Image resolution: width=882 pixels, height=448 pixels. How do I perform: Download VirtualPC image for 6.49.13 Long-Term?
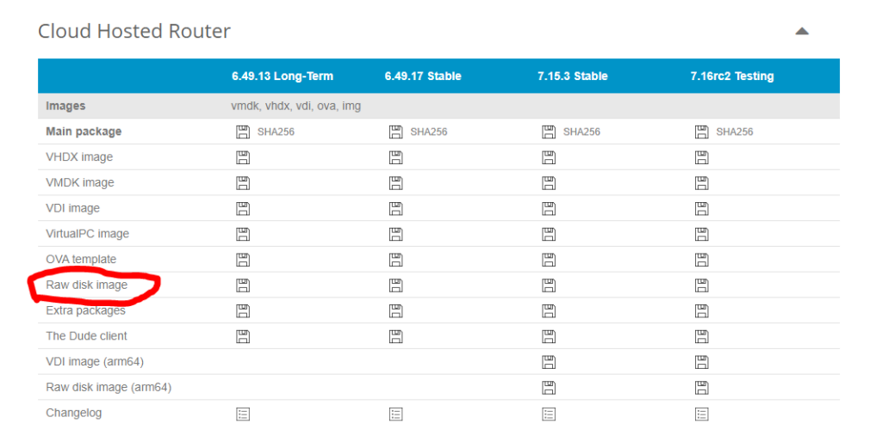(243, 234)
